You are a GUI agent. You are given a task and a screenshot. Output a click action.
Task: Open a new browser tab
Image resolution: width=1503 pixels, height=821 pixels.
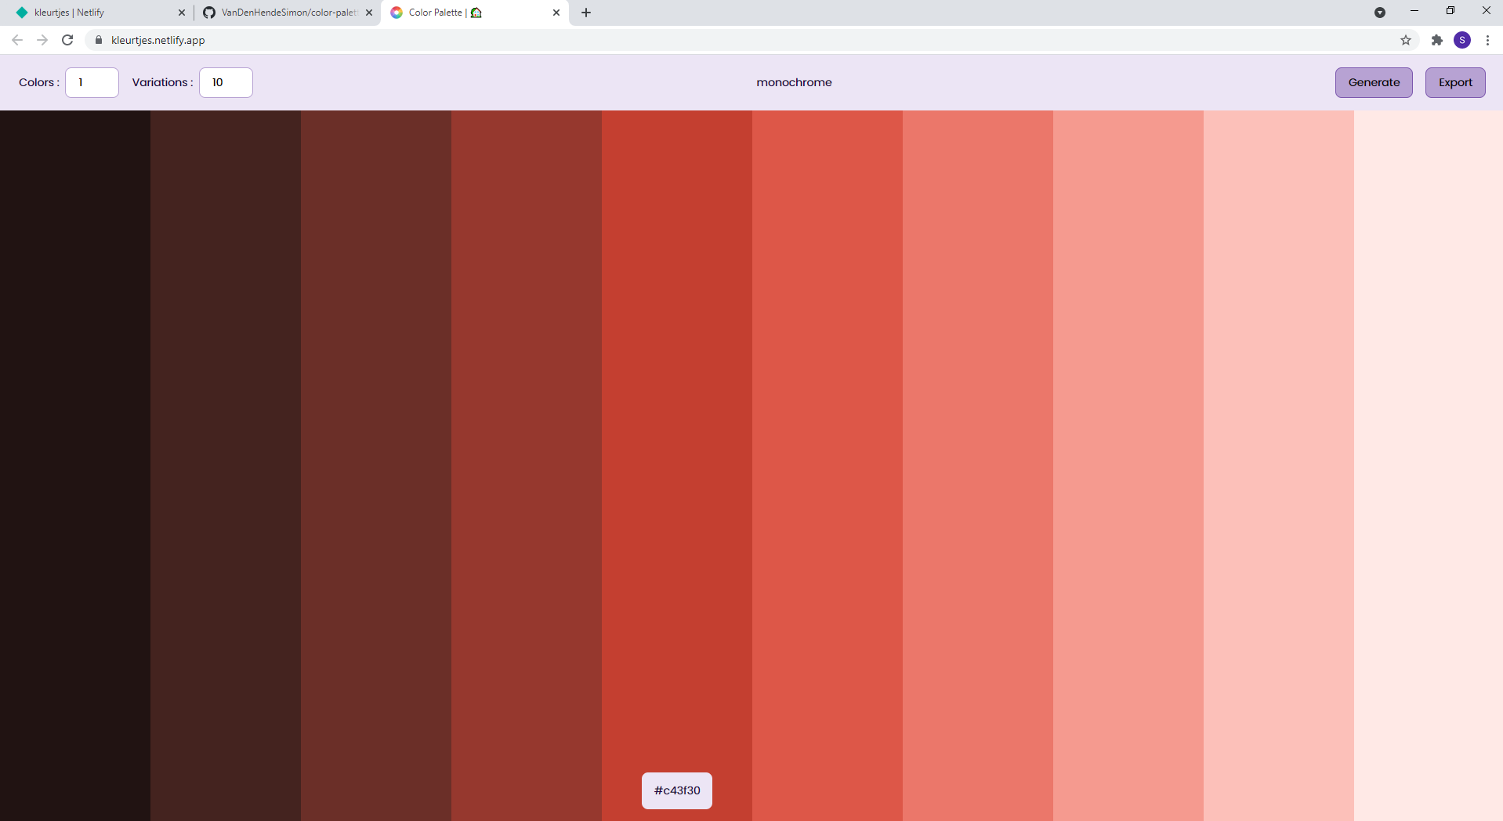click(586, 13)
